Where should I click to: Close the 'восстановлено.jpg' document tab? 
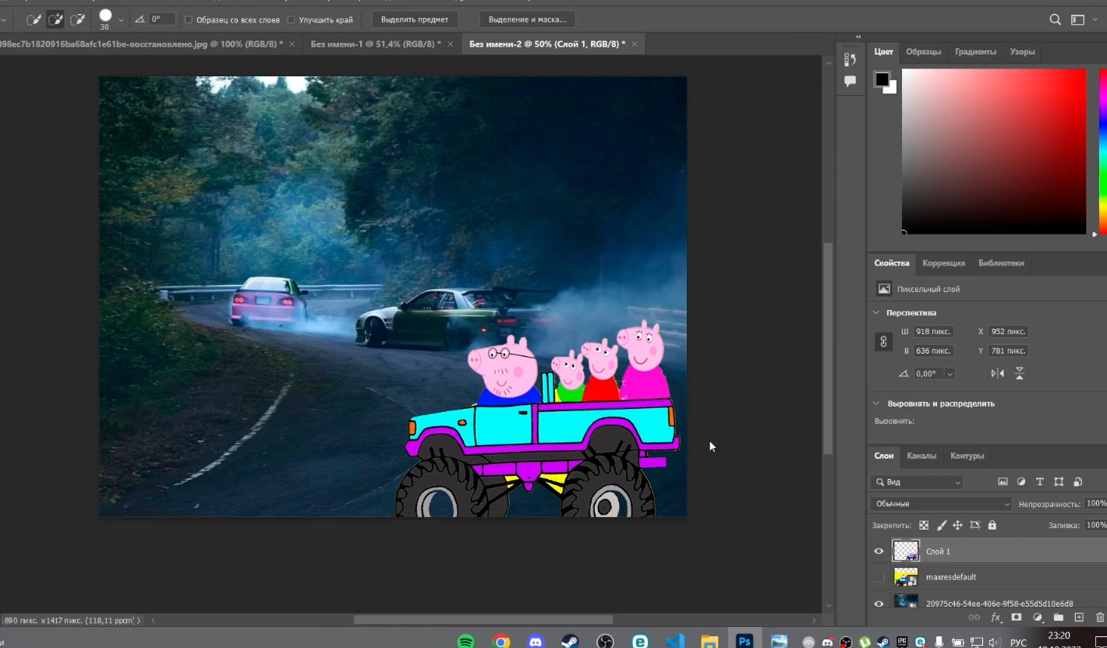coord(292,44)
